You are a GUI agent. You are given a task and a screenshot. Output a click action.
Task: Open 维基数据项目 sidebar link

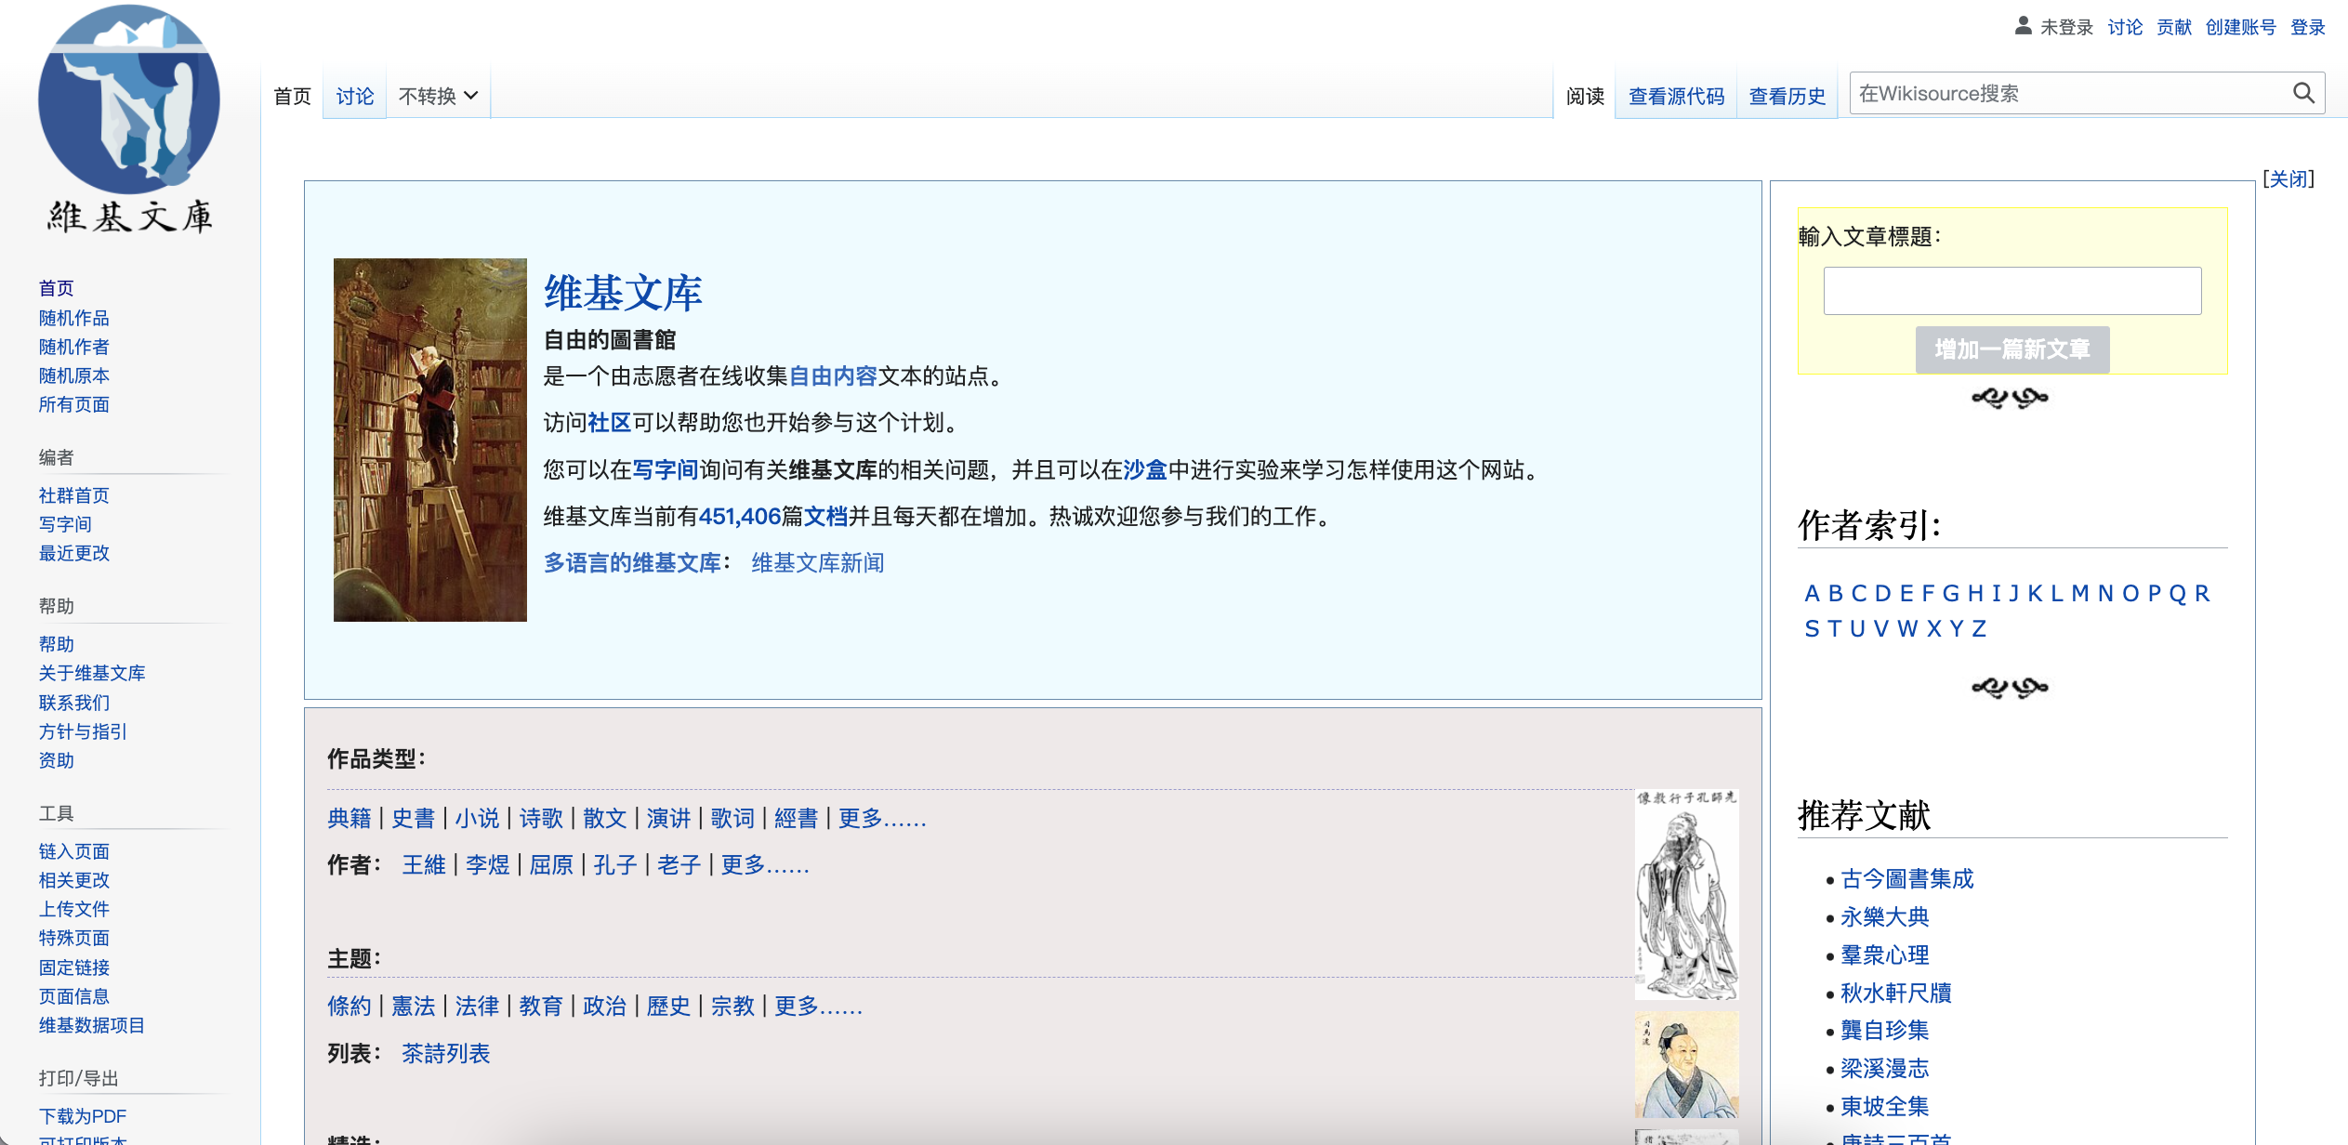point(92,1025)
